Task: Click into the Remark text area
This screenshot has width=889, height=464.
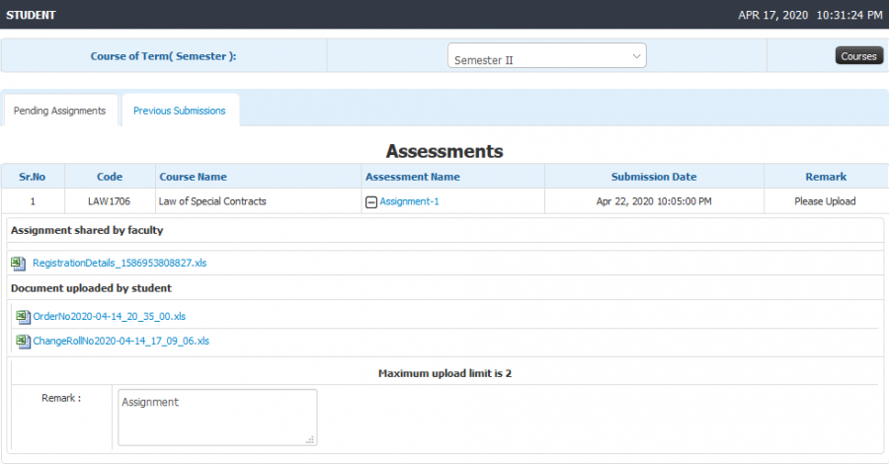Action: click(217, 418)
